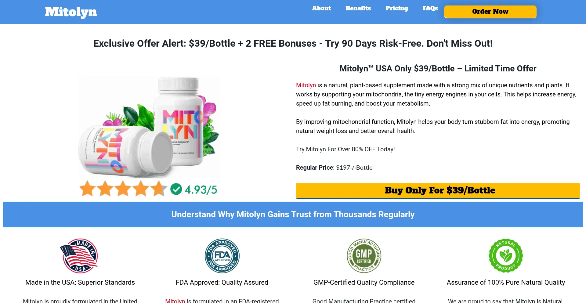Image resolution: width=586 pixels, height=303 pixels.
Task: Follow the red Mitolyn link in description
Action: pyautogui.click(x=306, y=85)
